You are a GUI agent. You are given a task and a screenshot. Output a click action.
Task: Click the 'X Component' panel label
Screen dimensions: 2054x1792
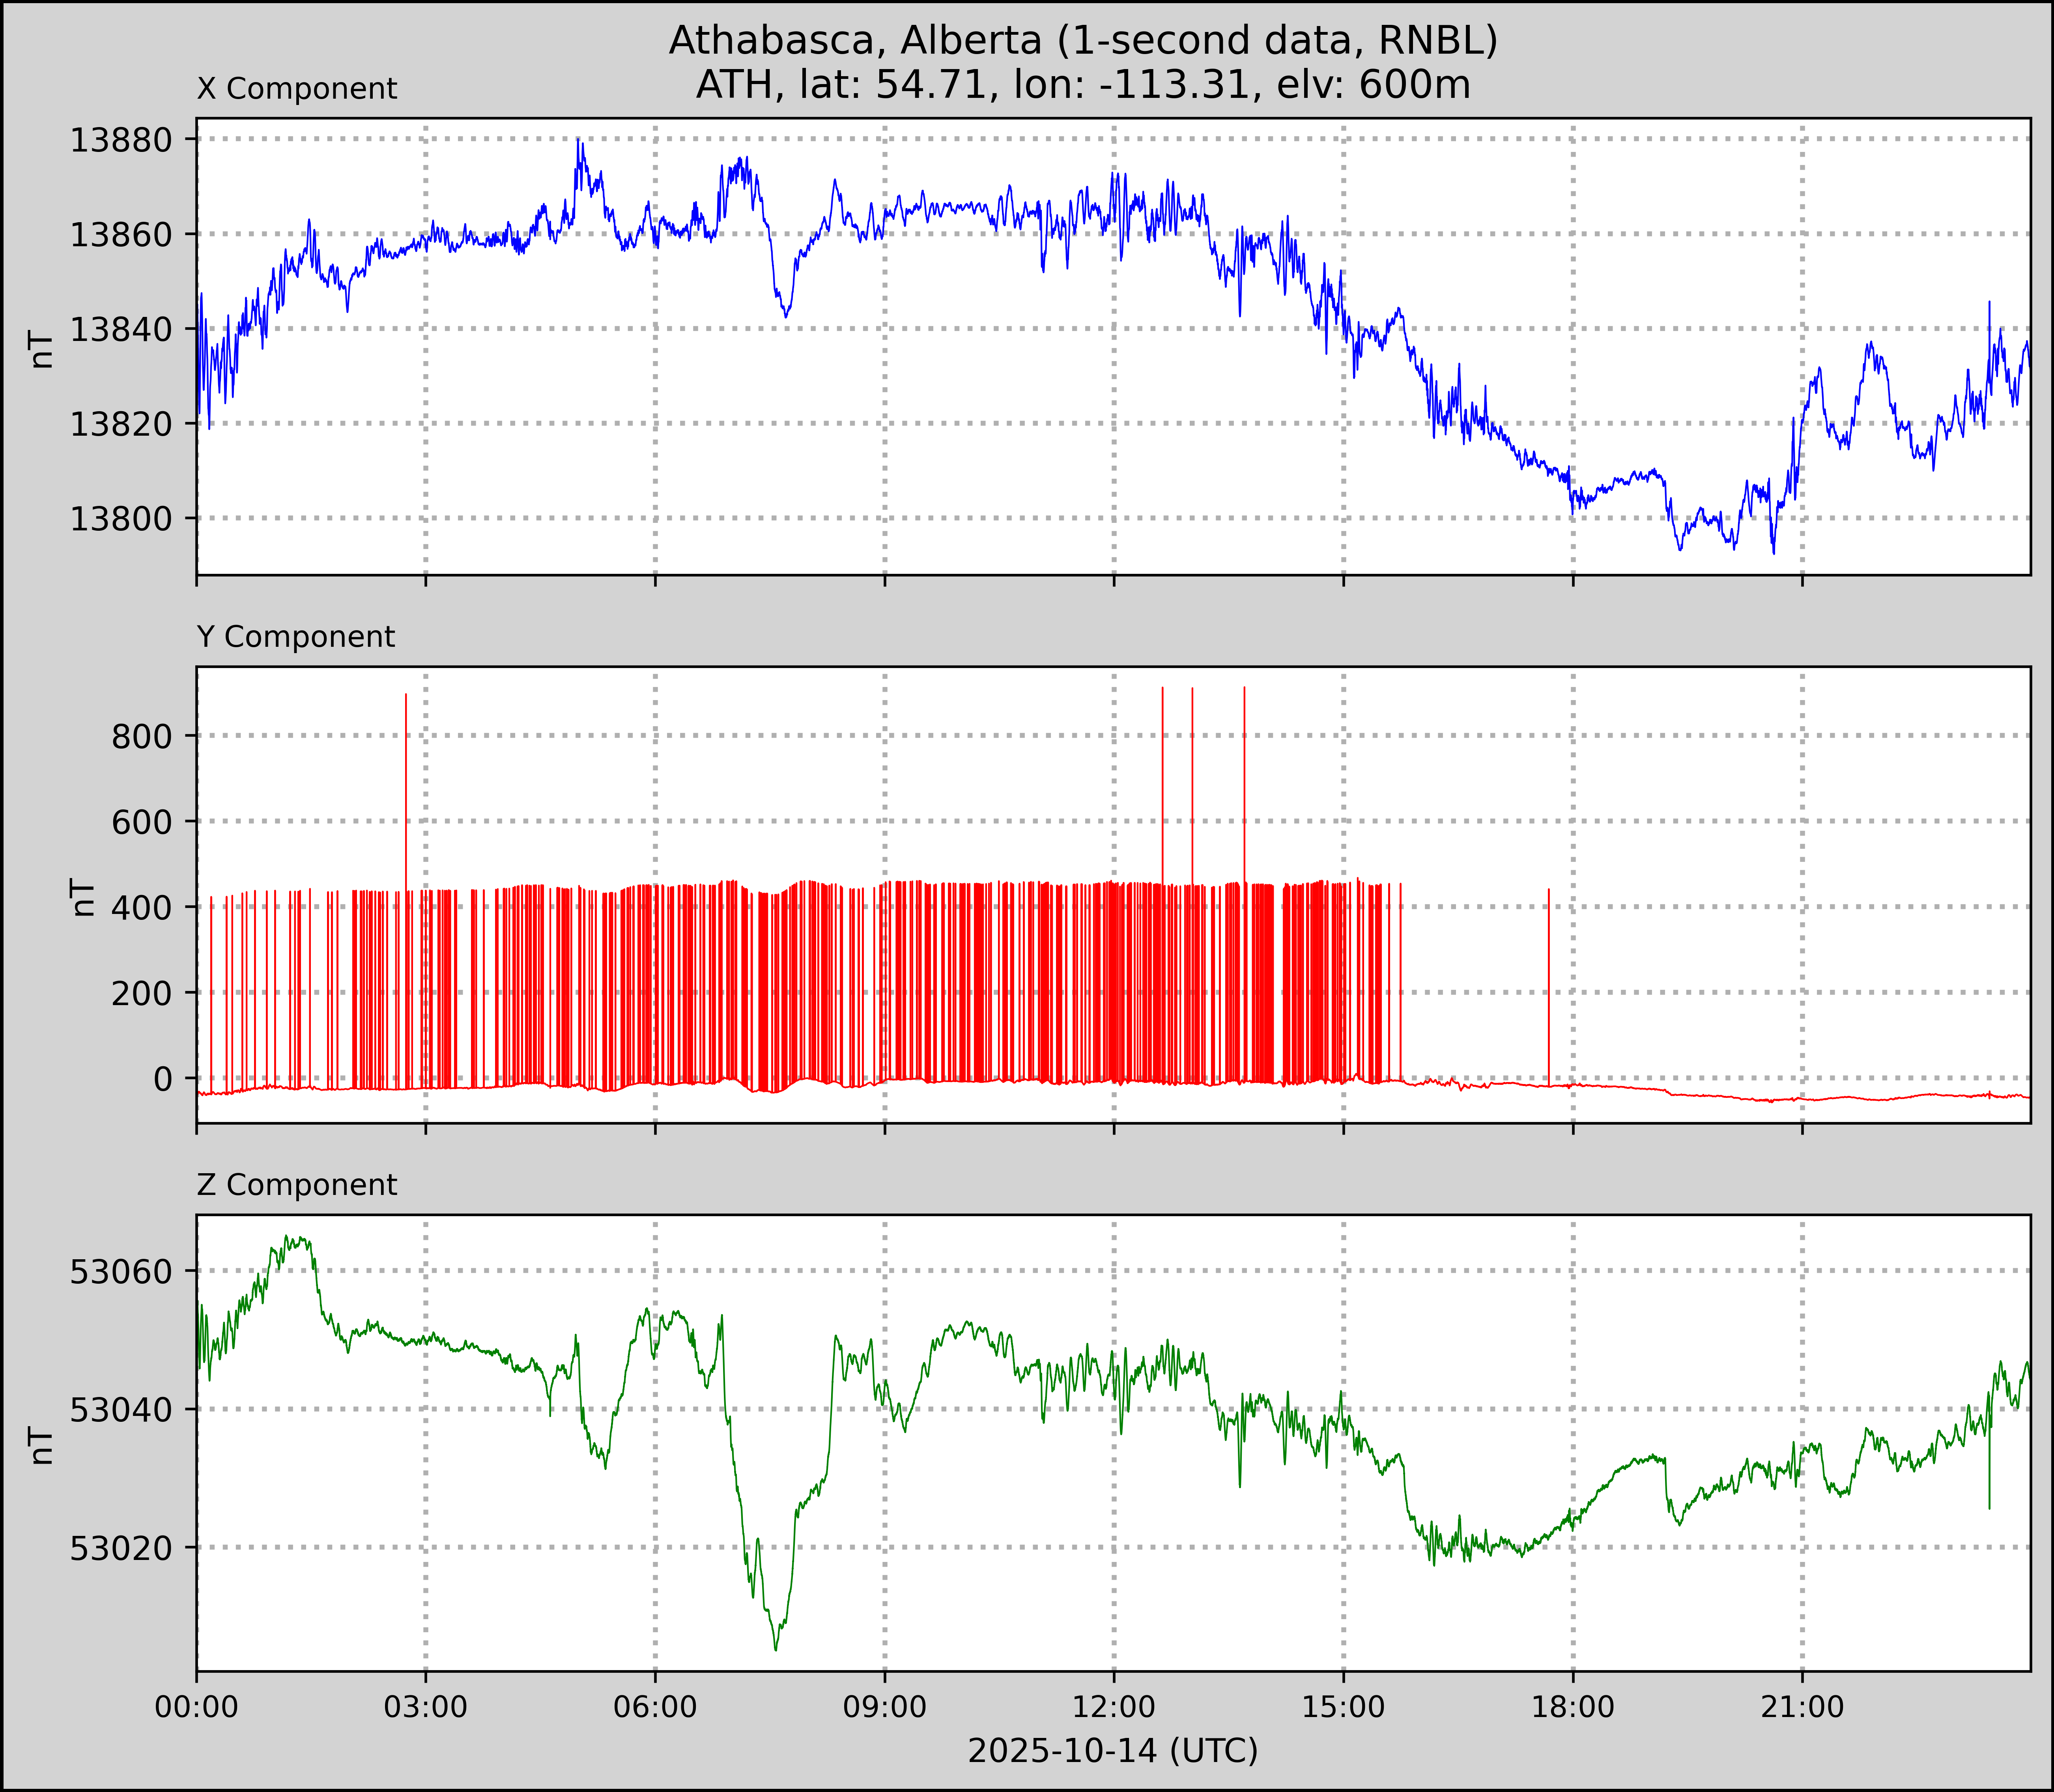coord(297,89)
